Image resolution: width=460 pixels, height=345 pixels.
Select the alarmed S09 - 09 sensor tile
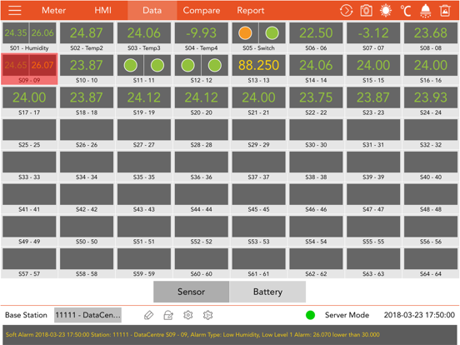[x=29, y=69]
